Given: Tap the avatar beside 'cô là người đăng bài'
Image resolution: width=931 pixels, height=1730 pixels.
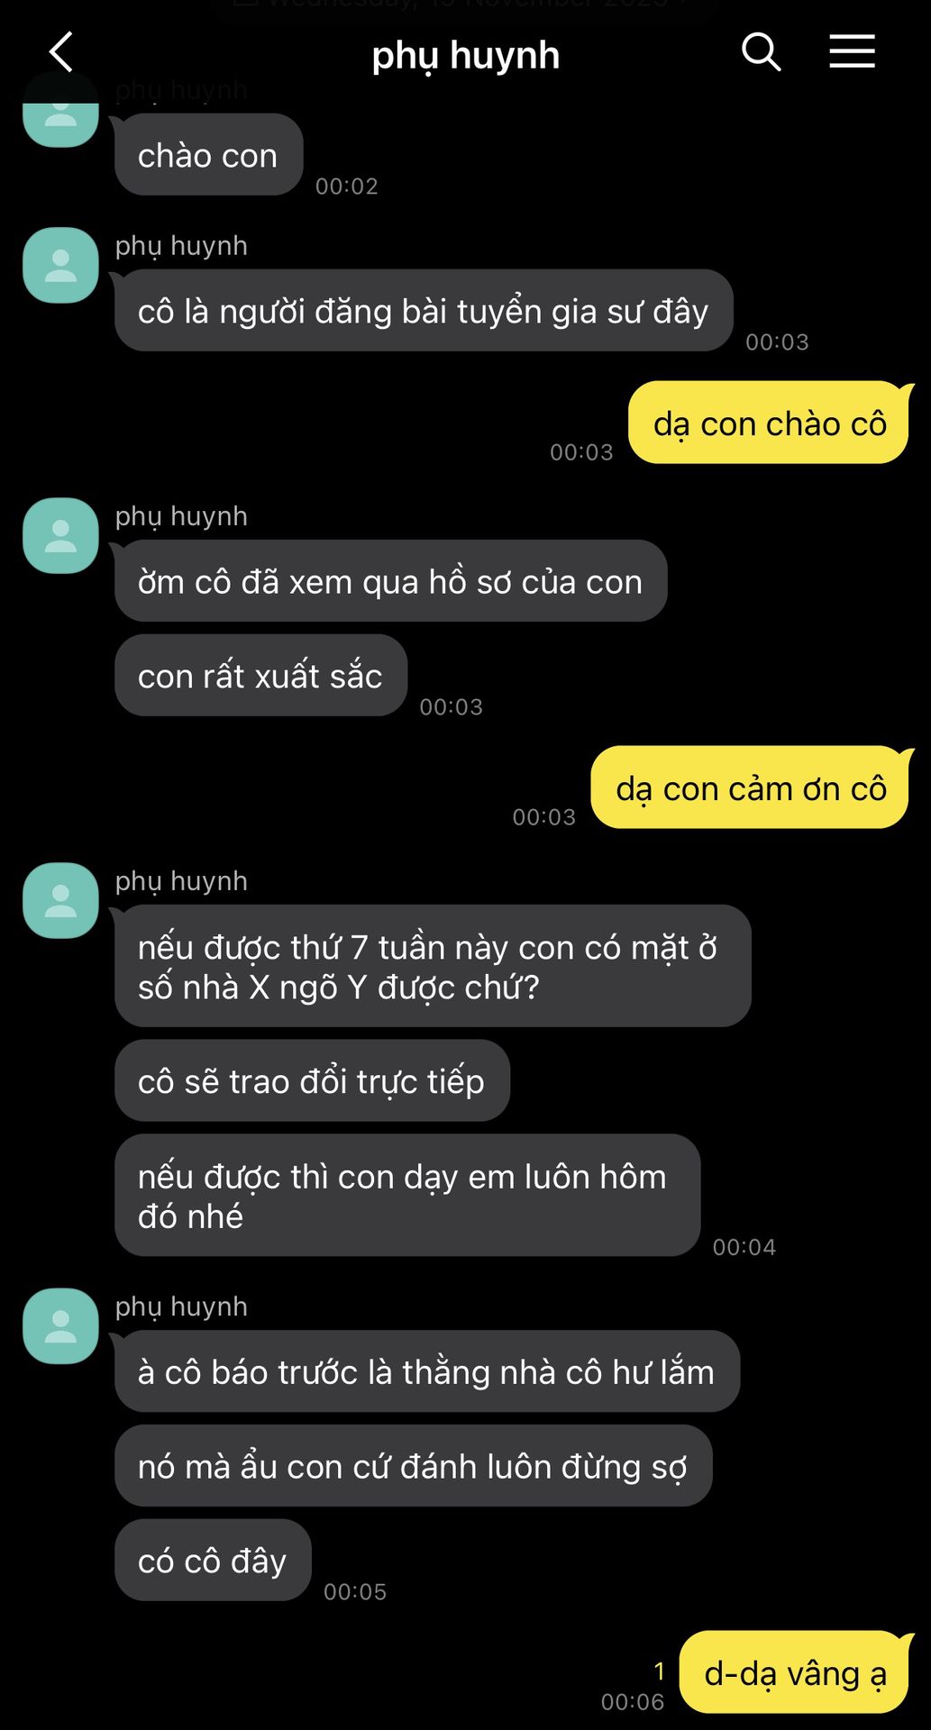Looking at the screenshot, I should click(60, 265).
